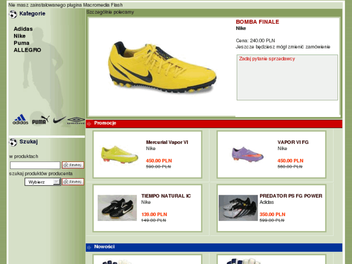
Task: Click the Nike swoosh logo
Action: pos(60,120)
